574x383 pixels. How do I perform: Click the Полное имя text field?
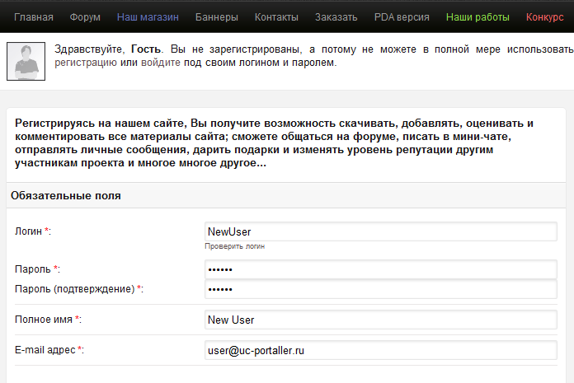[380, 320]
